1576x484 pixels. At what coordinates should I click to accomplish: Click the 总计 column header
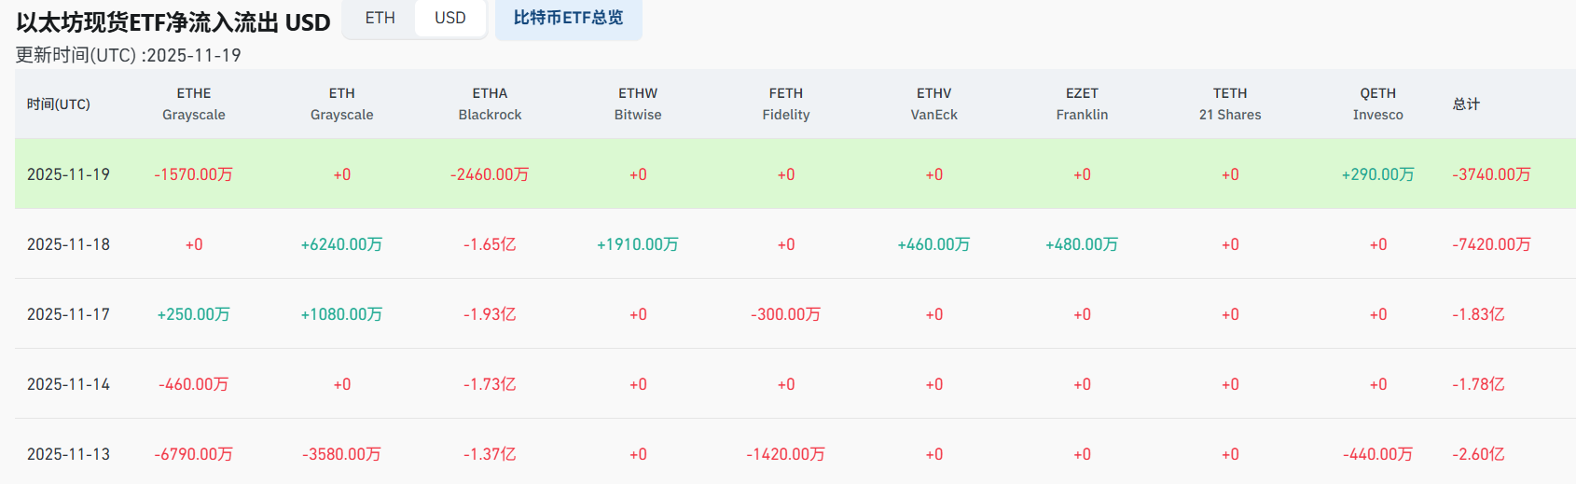click(x=1466, y=104)
